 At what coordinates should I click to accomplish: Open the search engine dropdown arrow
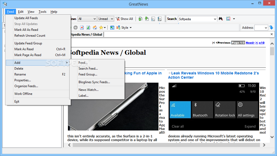point(234,19)
